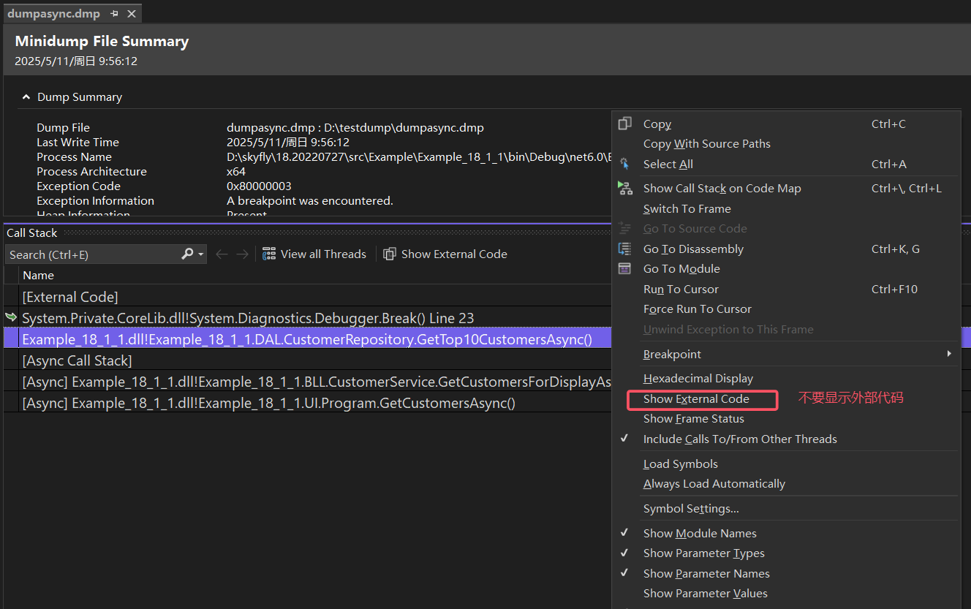Close the dumpasync.dmp tab

pos(132,14)
